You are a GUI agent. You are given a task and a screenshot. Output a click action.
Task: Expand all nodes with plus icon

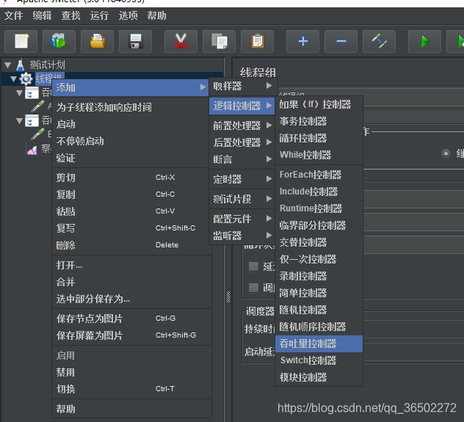click(302, 41)
